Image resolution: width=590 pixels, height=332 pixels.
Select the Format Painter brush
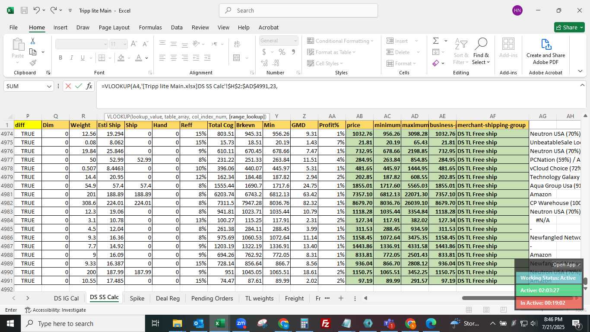click(33, 63)
